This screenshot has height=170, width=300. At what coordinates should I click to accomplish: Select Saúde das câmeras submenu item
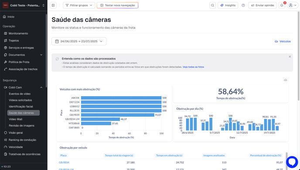pyautogui.click(x=24, y=113)
